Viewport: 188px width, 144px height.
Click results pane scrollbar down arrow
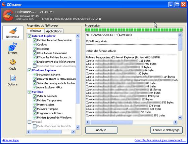pyautogui.click(x=180, y=117)
